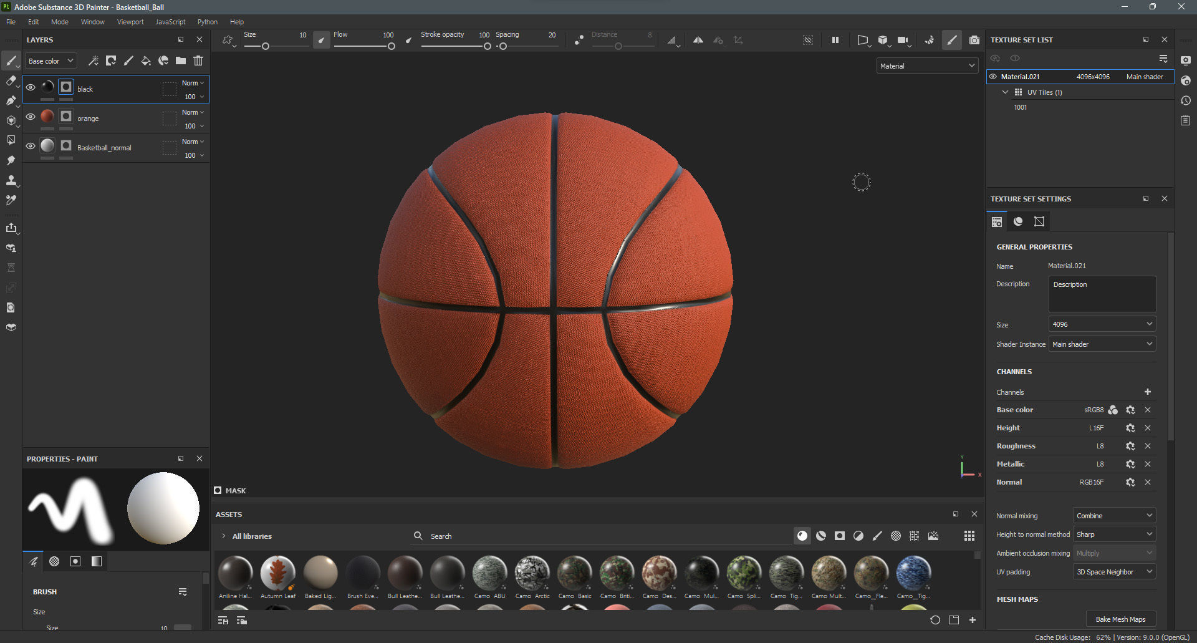Collapse the UV Tiles tree

(1005, 92)
